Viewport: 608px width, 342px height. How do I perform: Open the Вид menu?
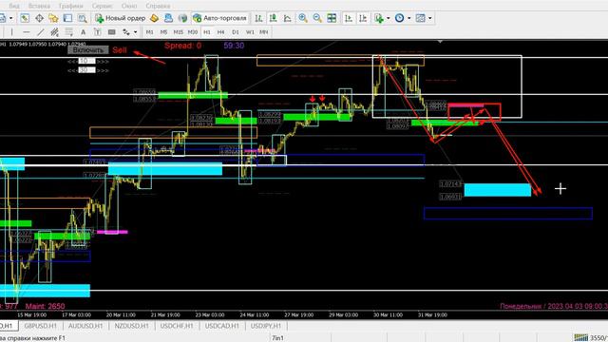(x=14, y=6)
